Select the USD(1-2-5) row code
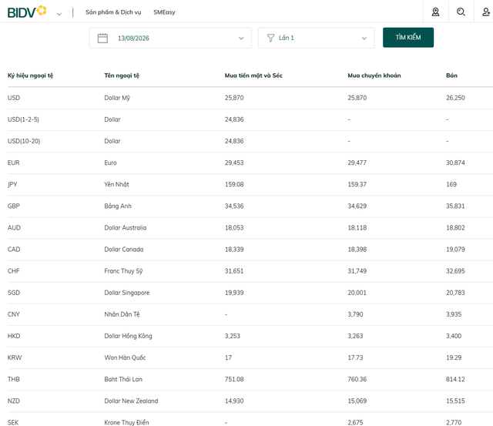Image resolution: width=493 pixels, height=426 pixels. pyautogui.click(x=23, y=119)
